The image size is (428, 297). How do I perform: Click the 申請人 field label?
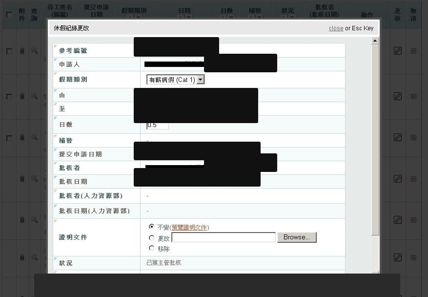69,64
